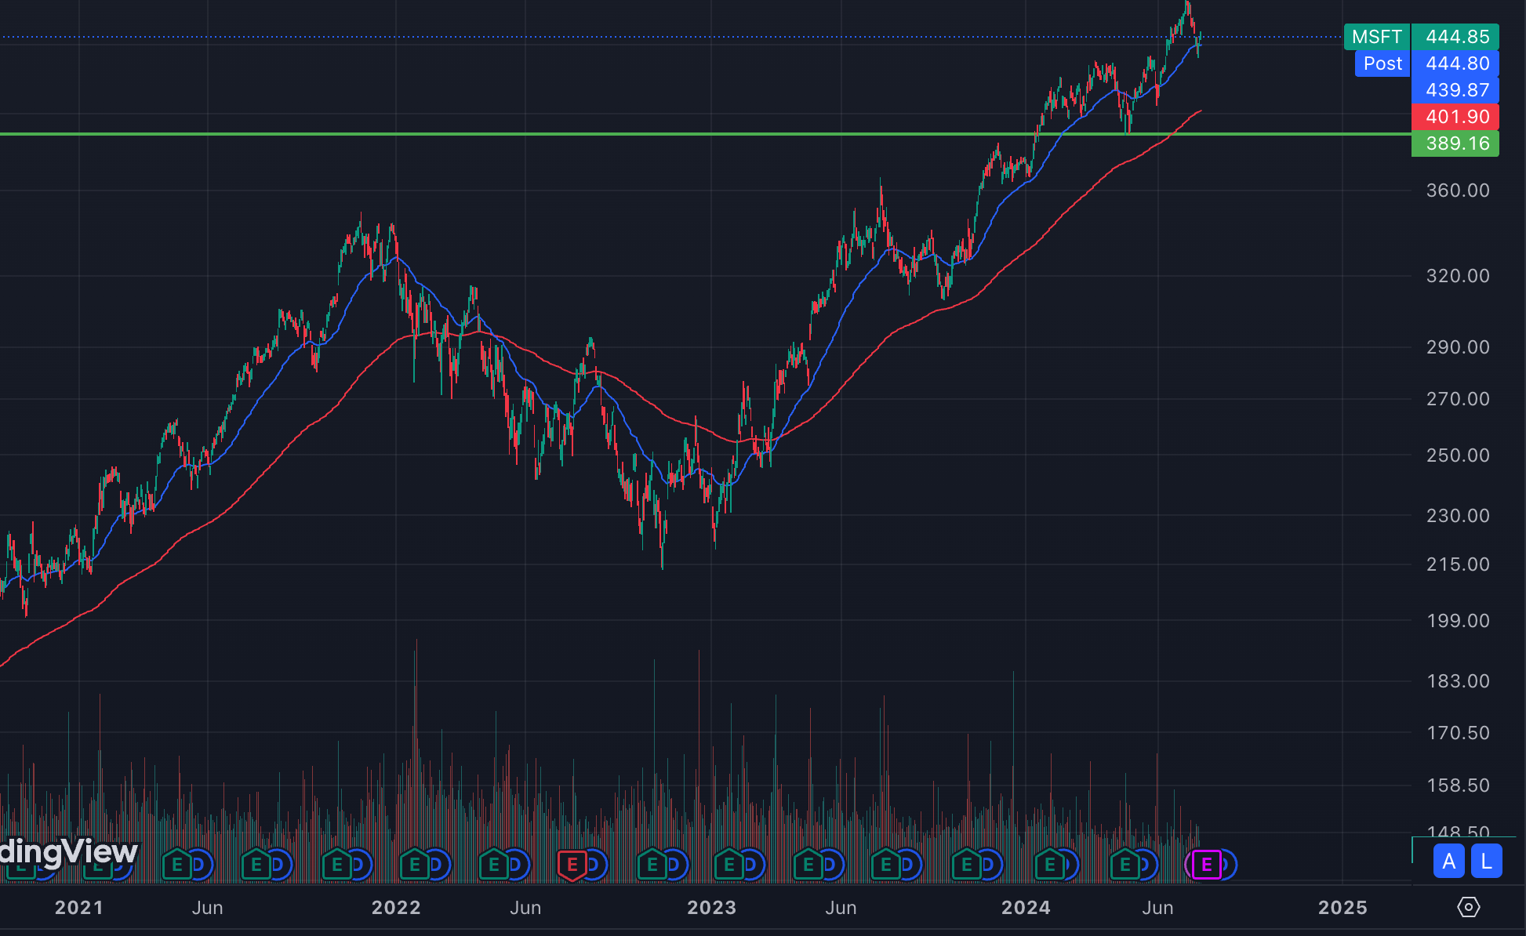Click the dividend icon beside January 2023 earnings
The height and width of the screenshot is (936, 1526).
tap(751, 865)
